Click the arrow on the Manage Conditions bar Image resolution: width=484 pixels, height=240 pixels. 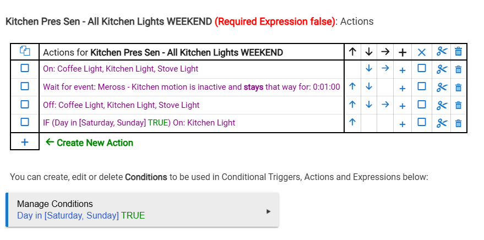coord(269,210)
